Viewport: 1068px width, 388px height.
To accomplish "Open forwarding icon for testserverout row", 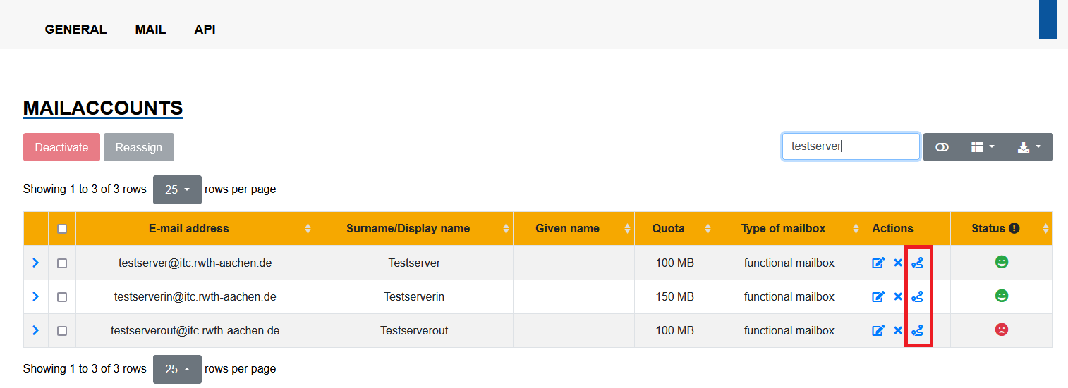I will pos(917,330).
